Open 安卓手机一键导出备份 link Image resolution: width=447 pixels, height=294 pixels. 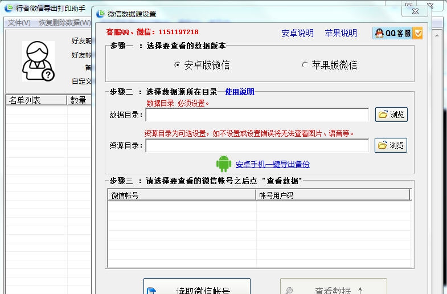pyautogui.click(x=273, y=164)
